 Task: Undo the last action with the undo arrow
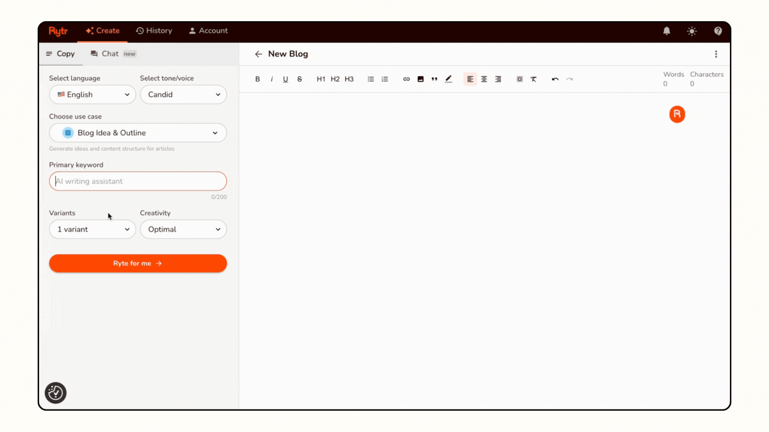click(555, 79)
